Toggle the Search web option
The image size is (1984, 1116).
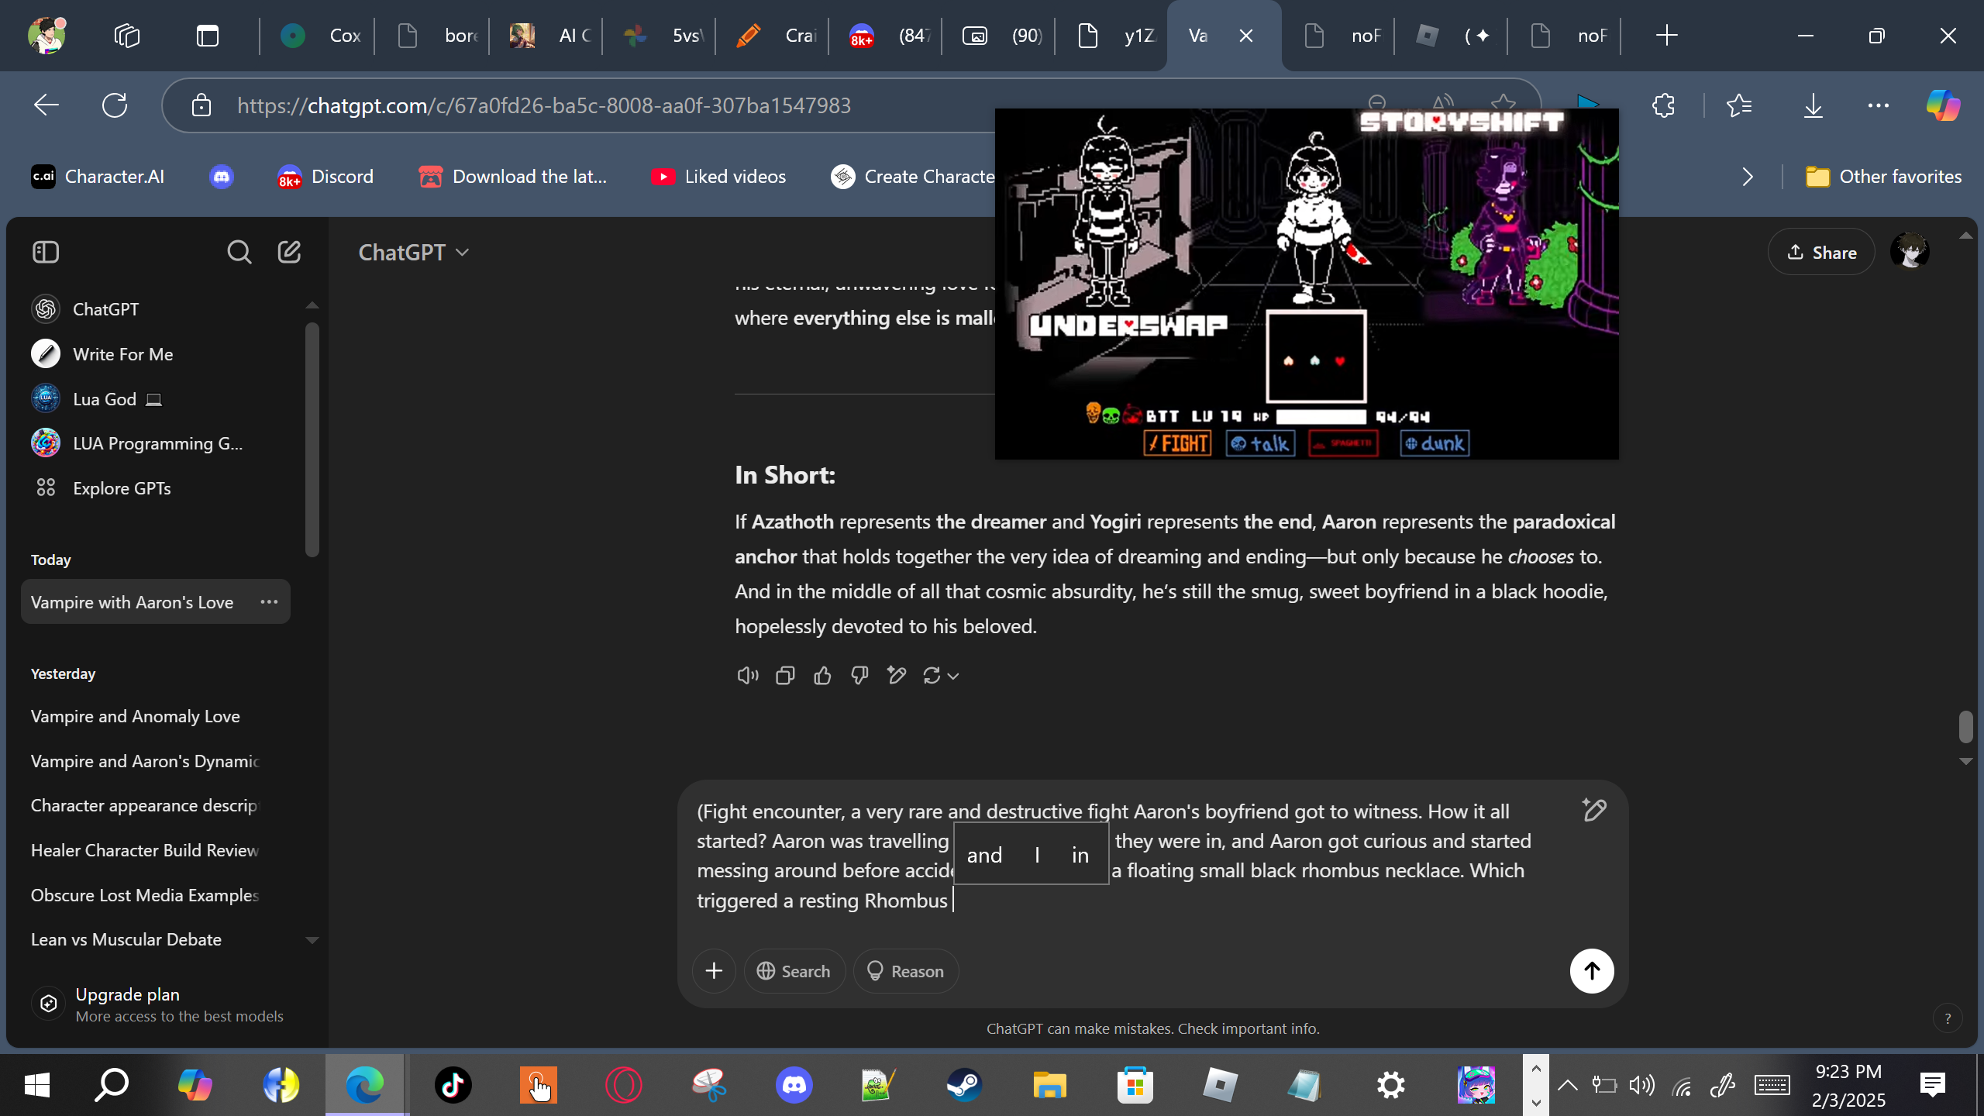[x=794, y=971]
